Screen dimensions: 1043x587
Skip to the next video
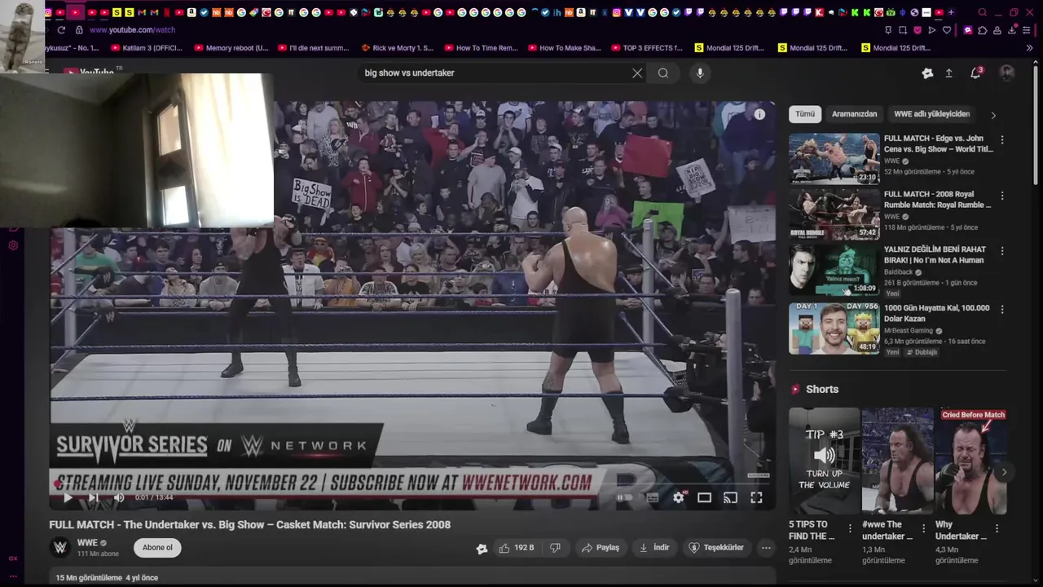(93, 497)
